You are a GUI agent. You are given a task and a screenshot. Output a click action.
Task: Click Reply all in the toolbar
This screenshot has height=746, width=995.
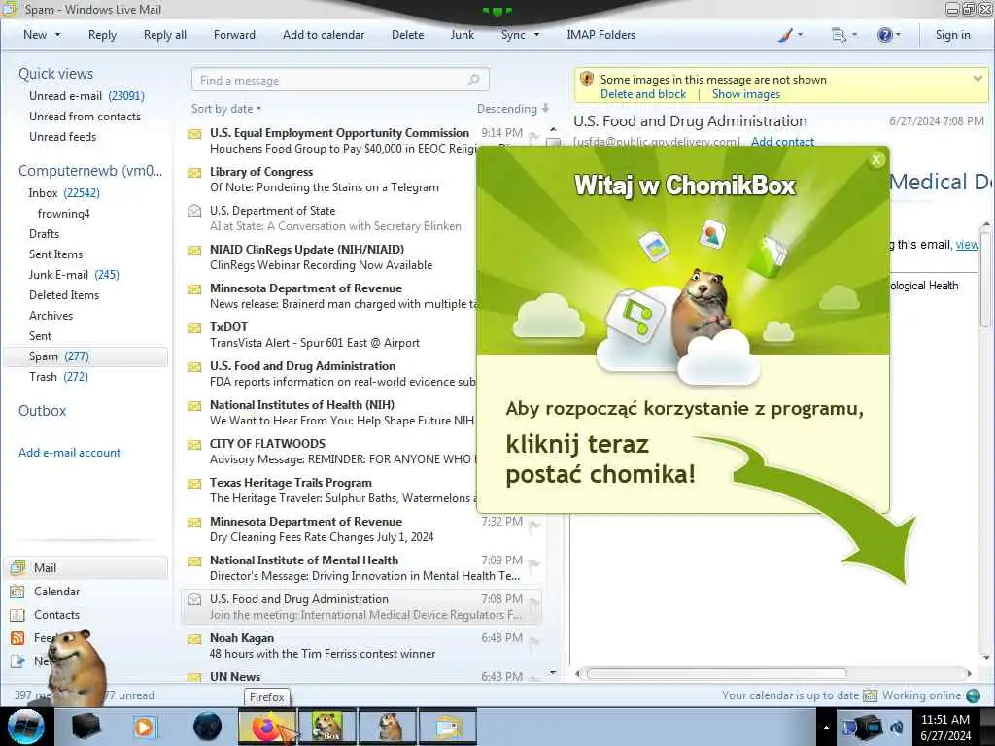click(x=165, y=35)
